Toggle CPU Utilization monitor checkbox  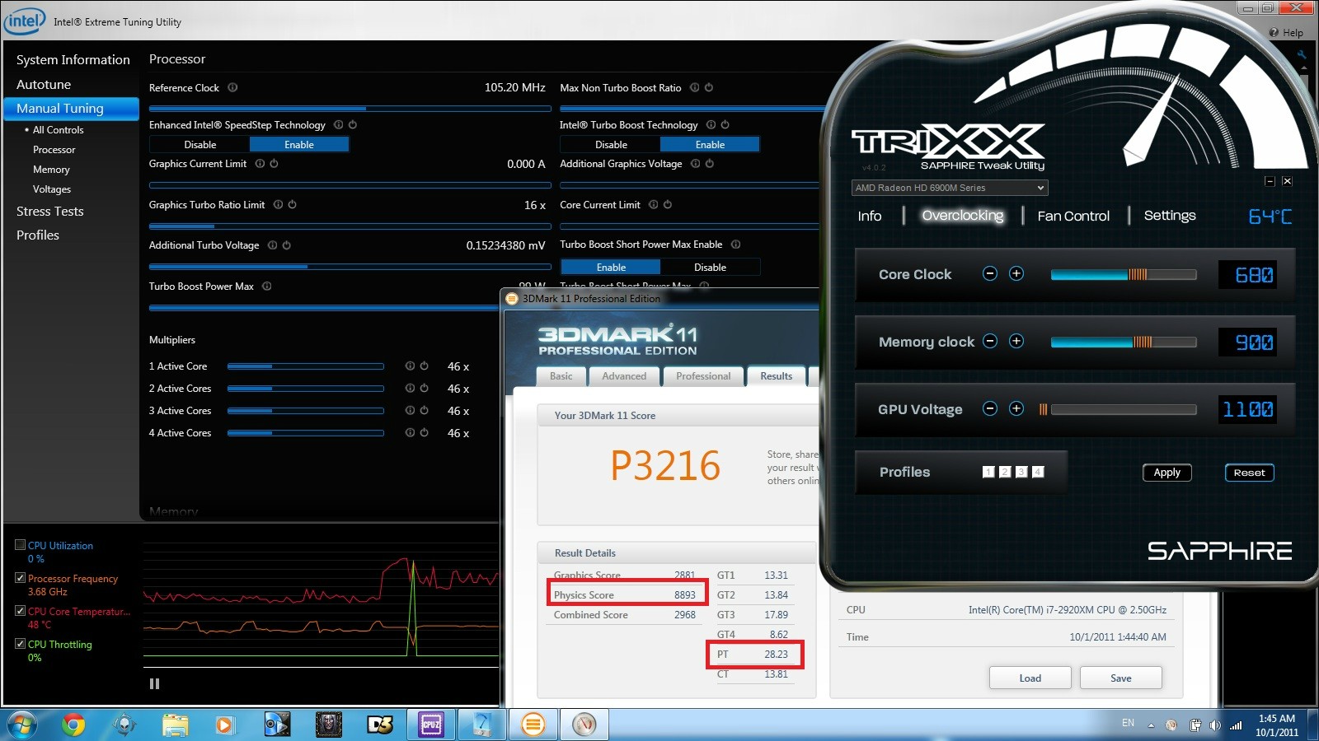coord(20,545)
